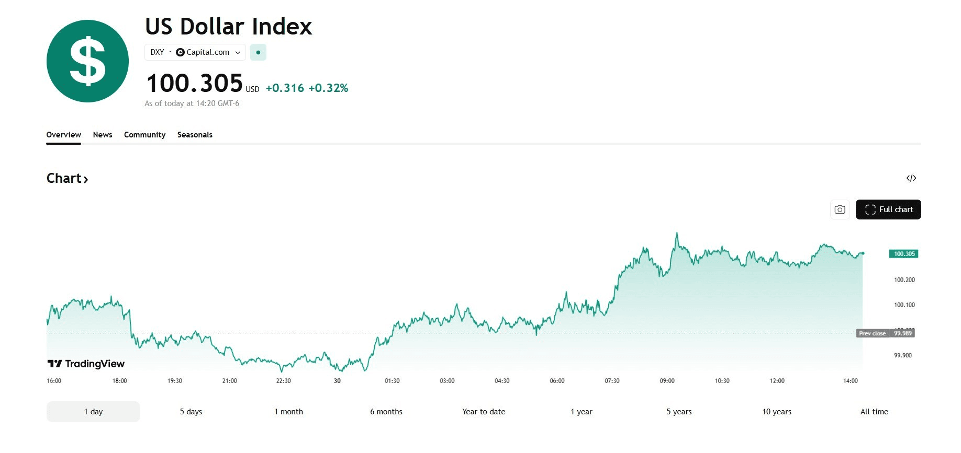Click the TradingView logo on chart

coord(86,364)
